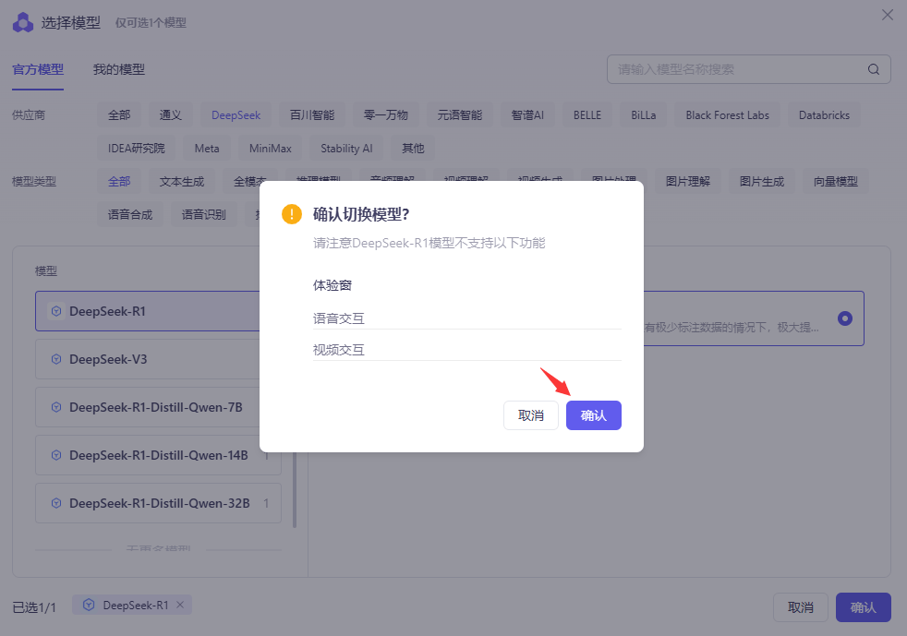Screen dimensions: 907x636
Task: Select the DeepSeek-V3 model row
Action: pyautogui.click(x=148, y=359)
